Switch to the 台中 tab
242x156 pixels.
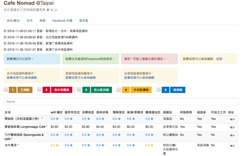[x=30, y=21]
